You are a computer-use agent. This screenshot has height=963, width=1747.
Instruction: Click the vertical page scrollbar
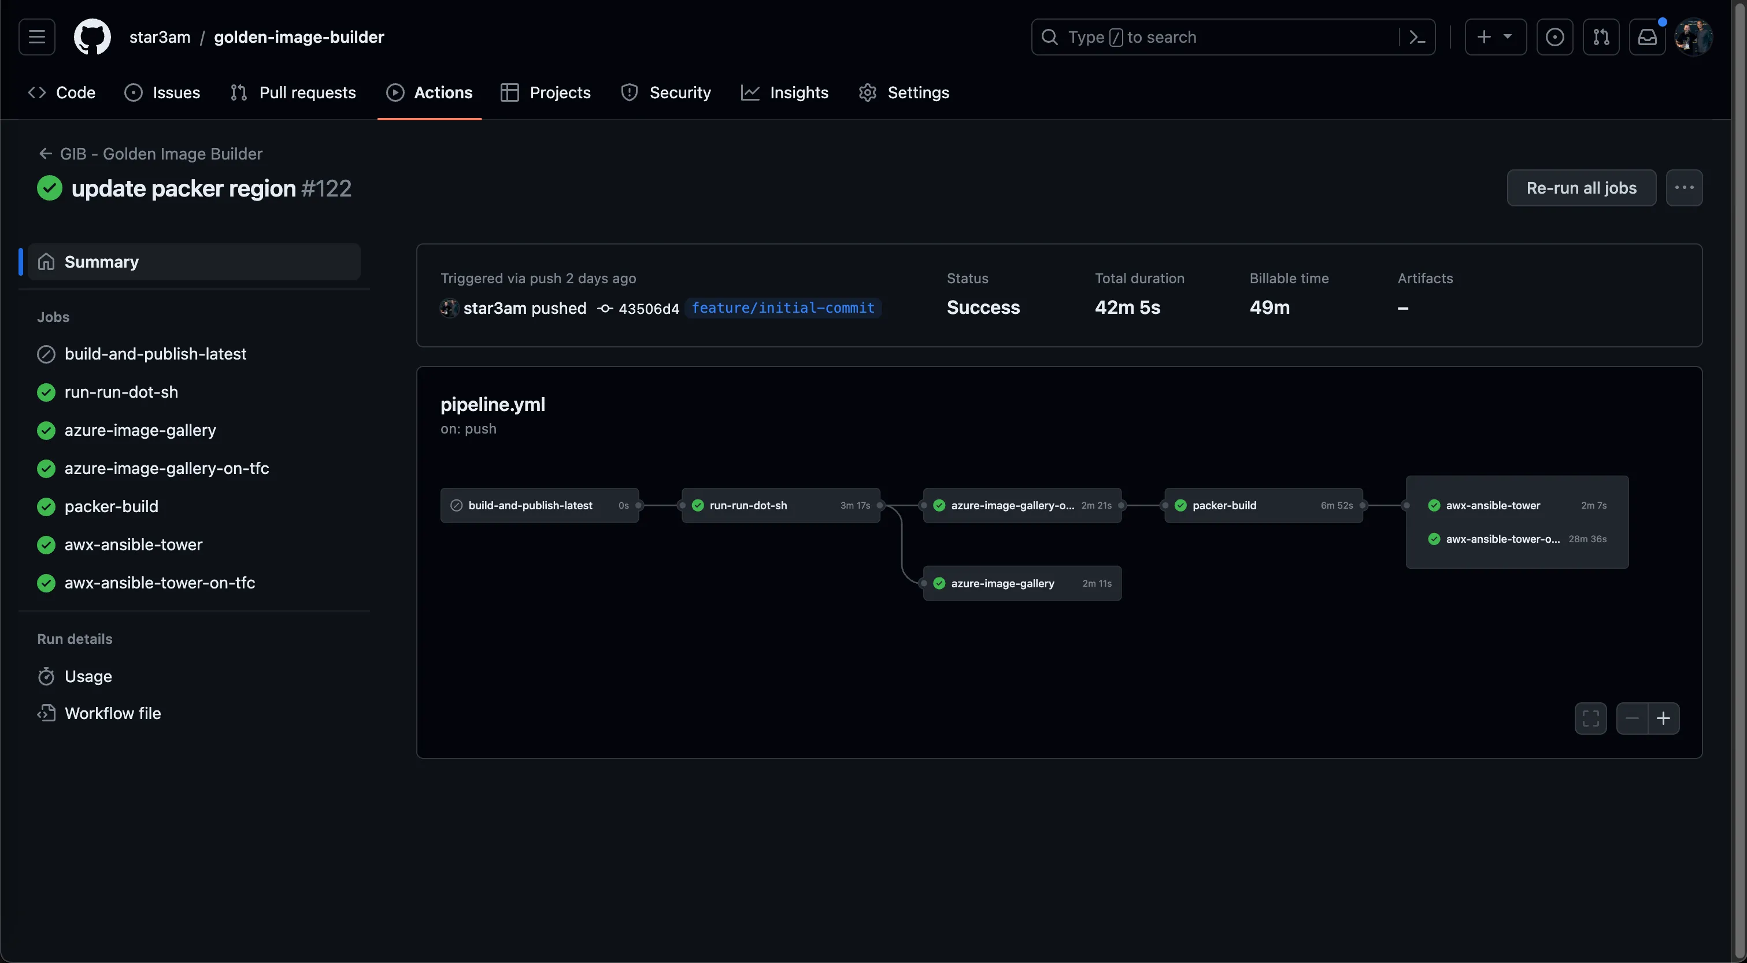tap(1739, 481)
